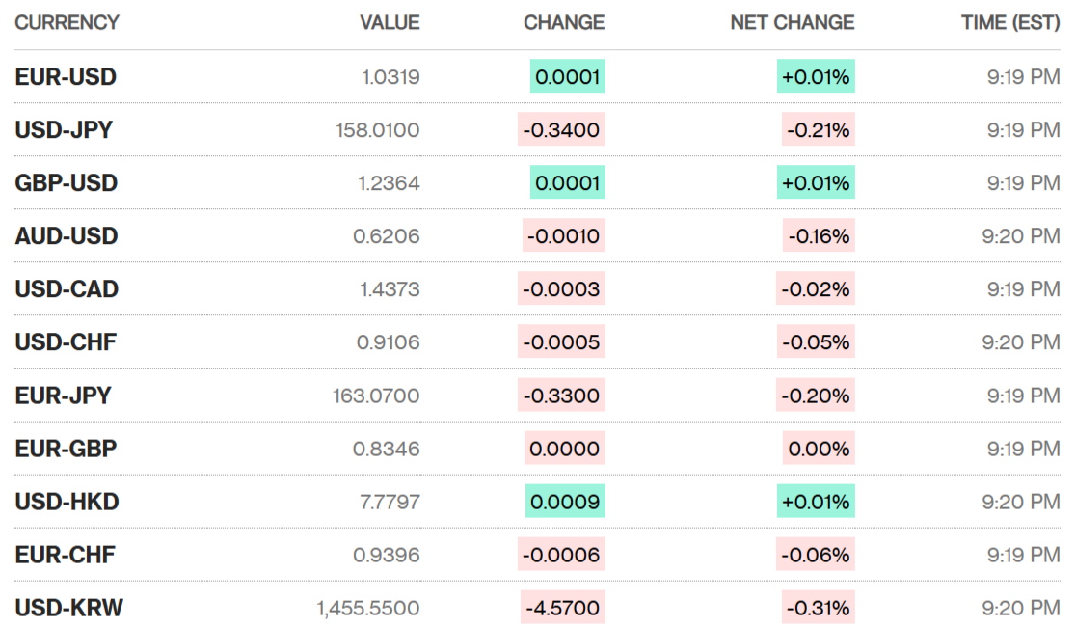
Task: Click the GBP-USD currency pair
Action: point(67,183)
